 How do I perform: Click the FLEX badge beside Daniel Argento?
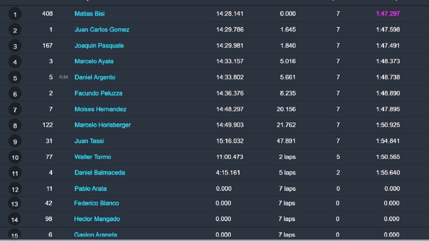64,77
